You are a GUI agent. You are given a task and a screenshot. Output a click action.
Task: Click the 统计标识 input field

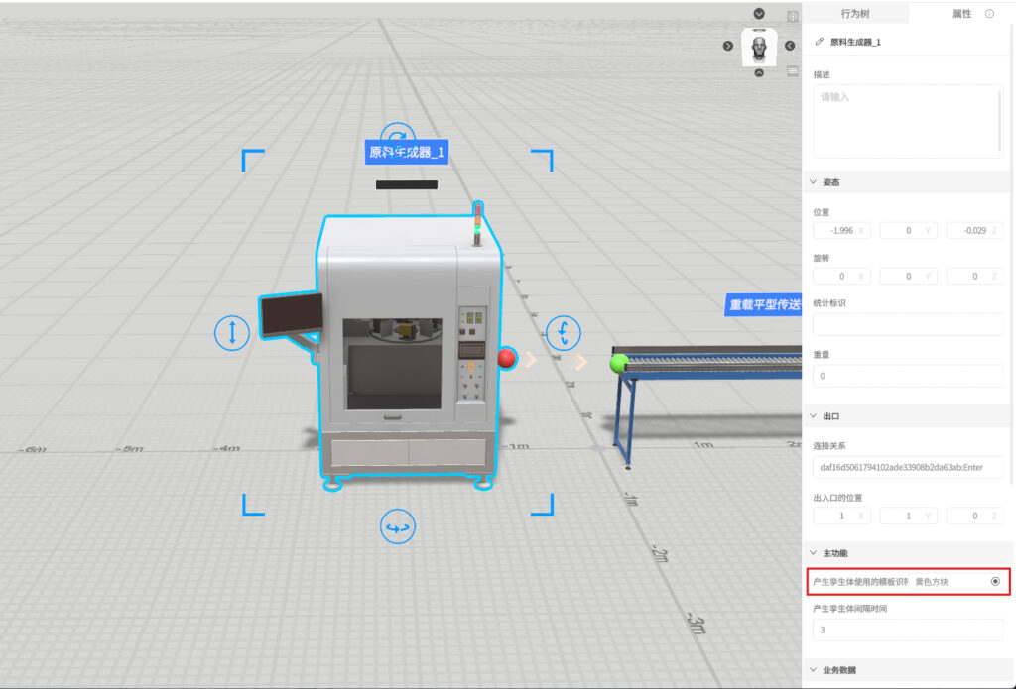(908, 324)
